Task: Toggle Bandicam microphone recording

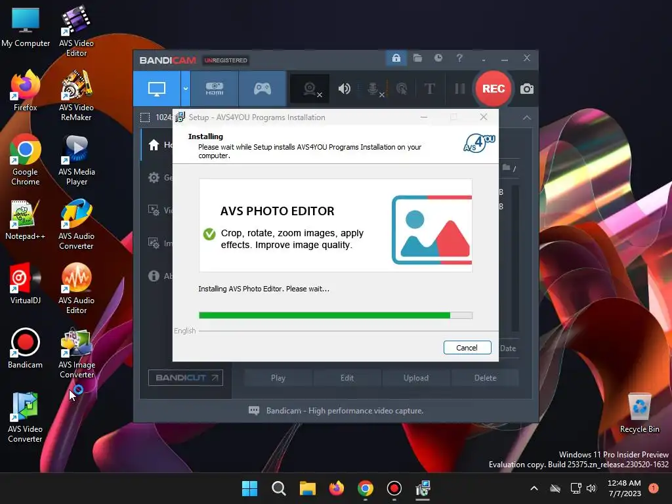Action: click(374, 89)
